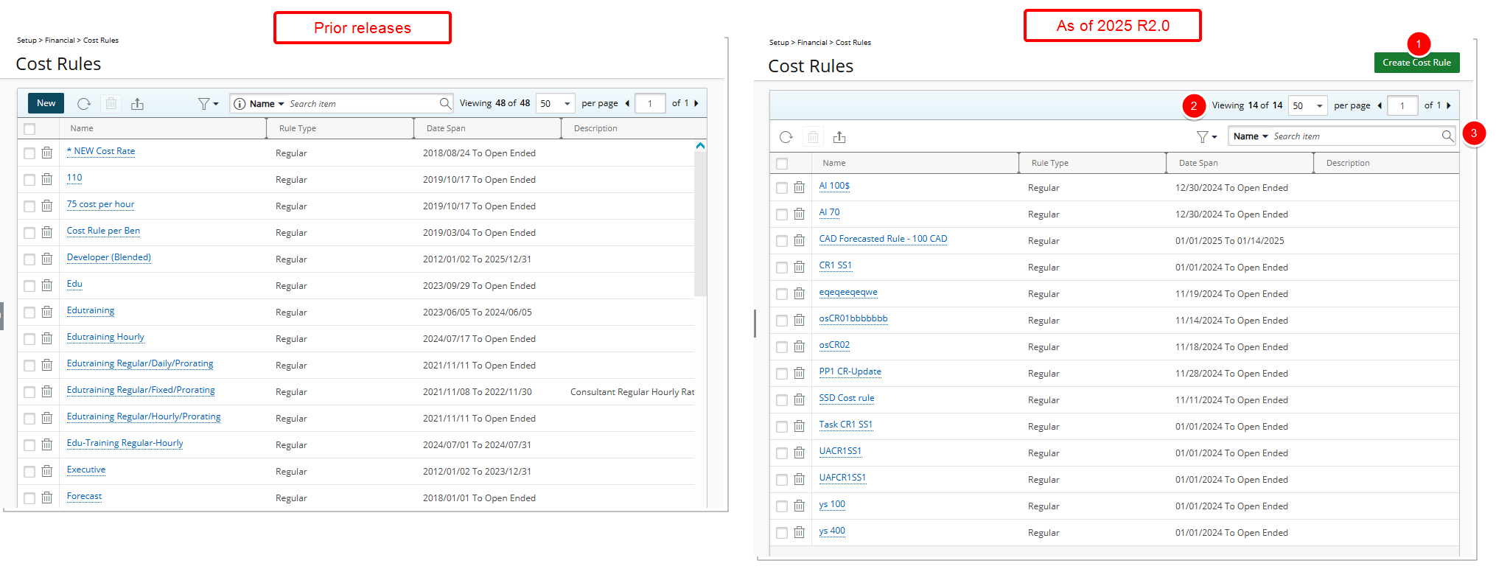This screenshot has width=1496, height=569.
Task: Click the refresh icon in right panel
Action: (x=786, y=137)
